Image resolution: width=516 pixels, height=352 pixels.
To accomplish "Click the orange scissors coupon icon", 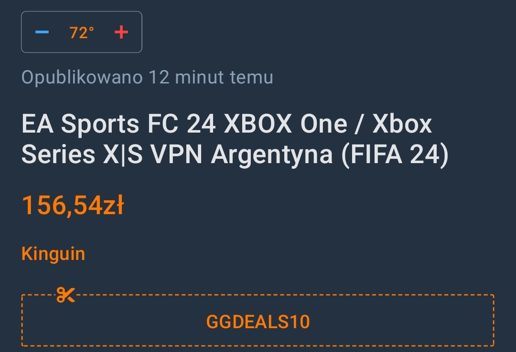I will [x=66, y=295].
